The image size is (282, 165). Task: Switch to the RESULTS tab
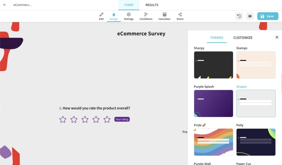point(152,5)
